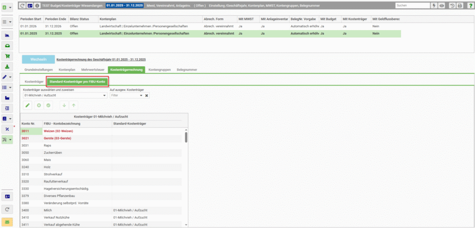Select account row 3240 Holz
The height and width of the screenshot is (228, 475).
101,167
